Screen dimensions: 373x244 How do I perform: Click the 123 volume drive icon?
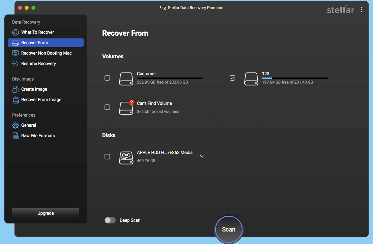(x=251, y=79)
